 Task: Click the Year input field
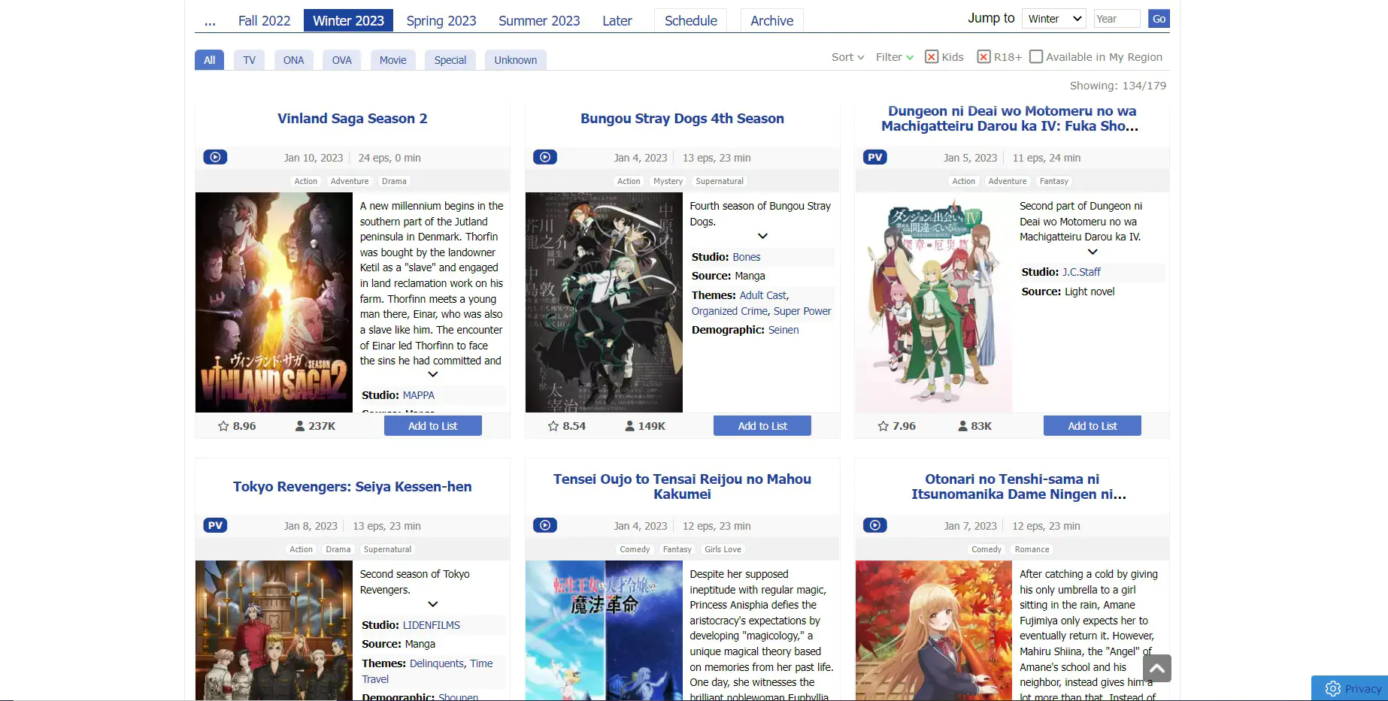1117,19
